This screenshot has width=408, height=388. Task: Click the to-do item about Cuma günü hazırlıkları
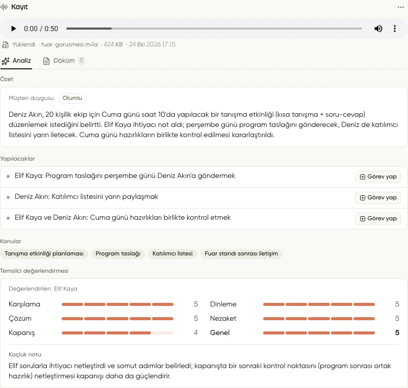tap(122, 217)
